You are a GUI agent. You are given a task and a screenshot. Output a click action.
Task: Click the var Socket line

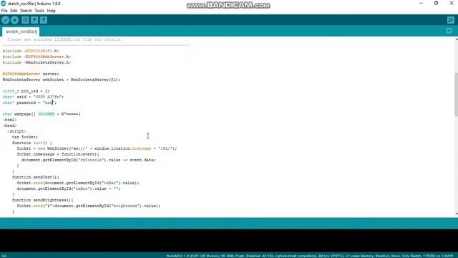click(x=25, y=137)
